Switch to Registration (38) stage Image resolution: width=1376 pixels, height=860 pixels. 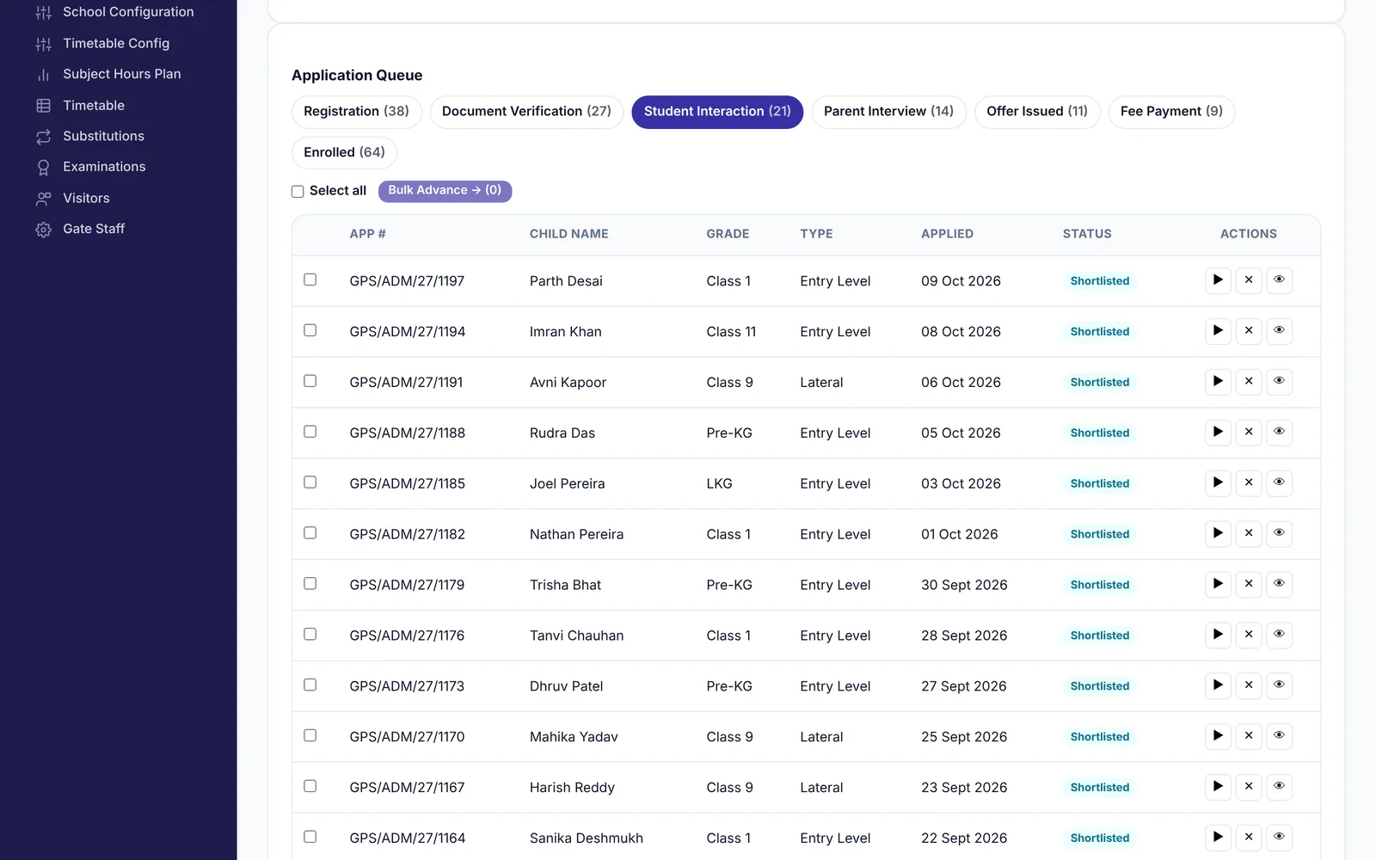coord(356,112)
